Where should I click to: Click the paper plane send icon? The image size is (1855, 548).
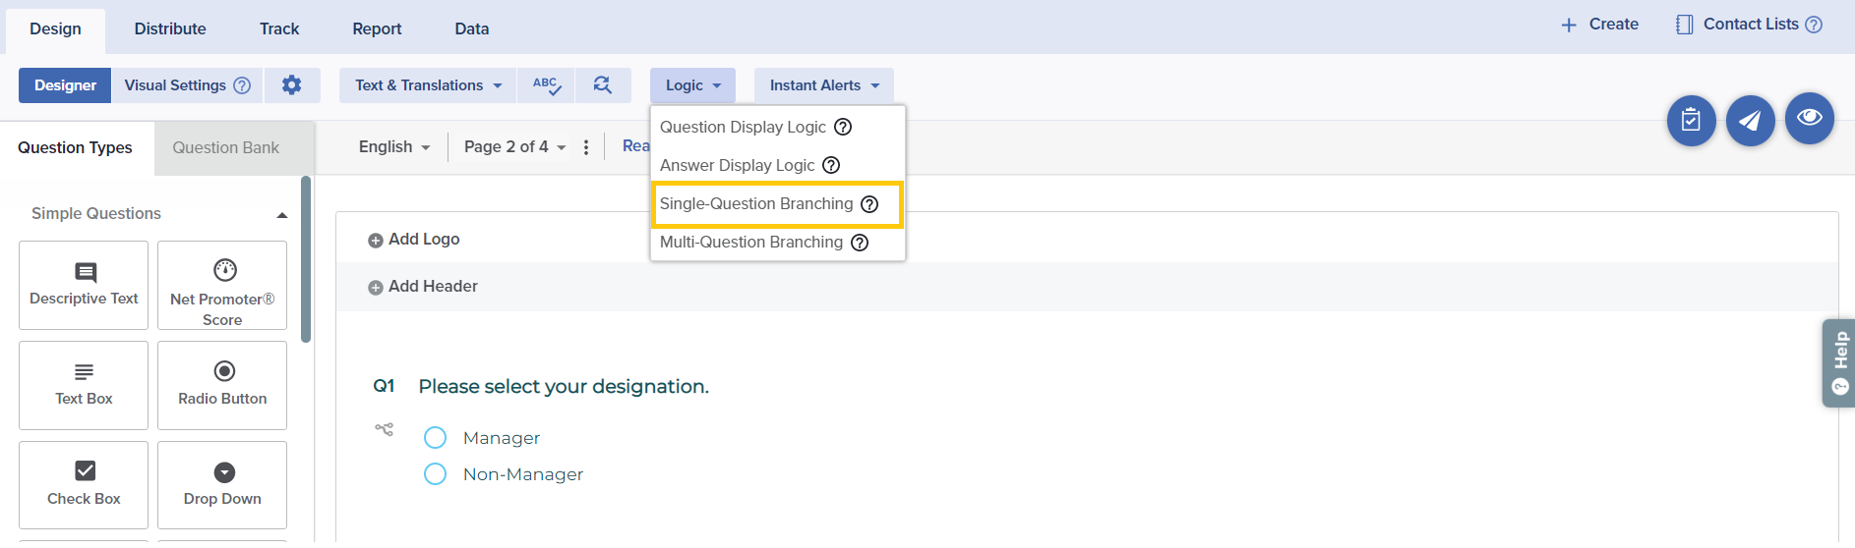click(1750, 120)
